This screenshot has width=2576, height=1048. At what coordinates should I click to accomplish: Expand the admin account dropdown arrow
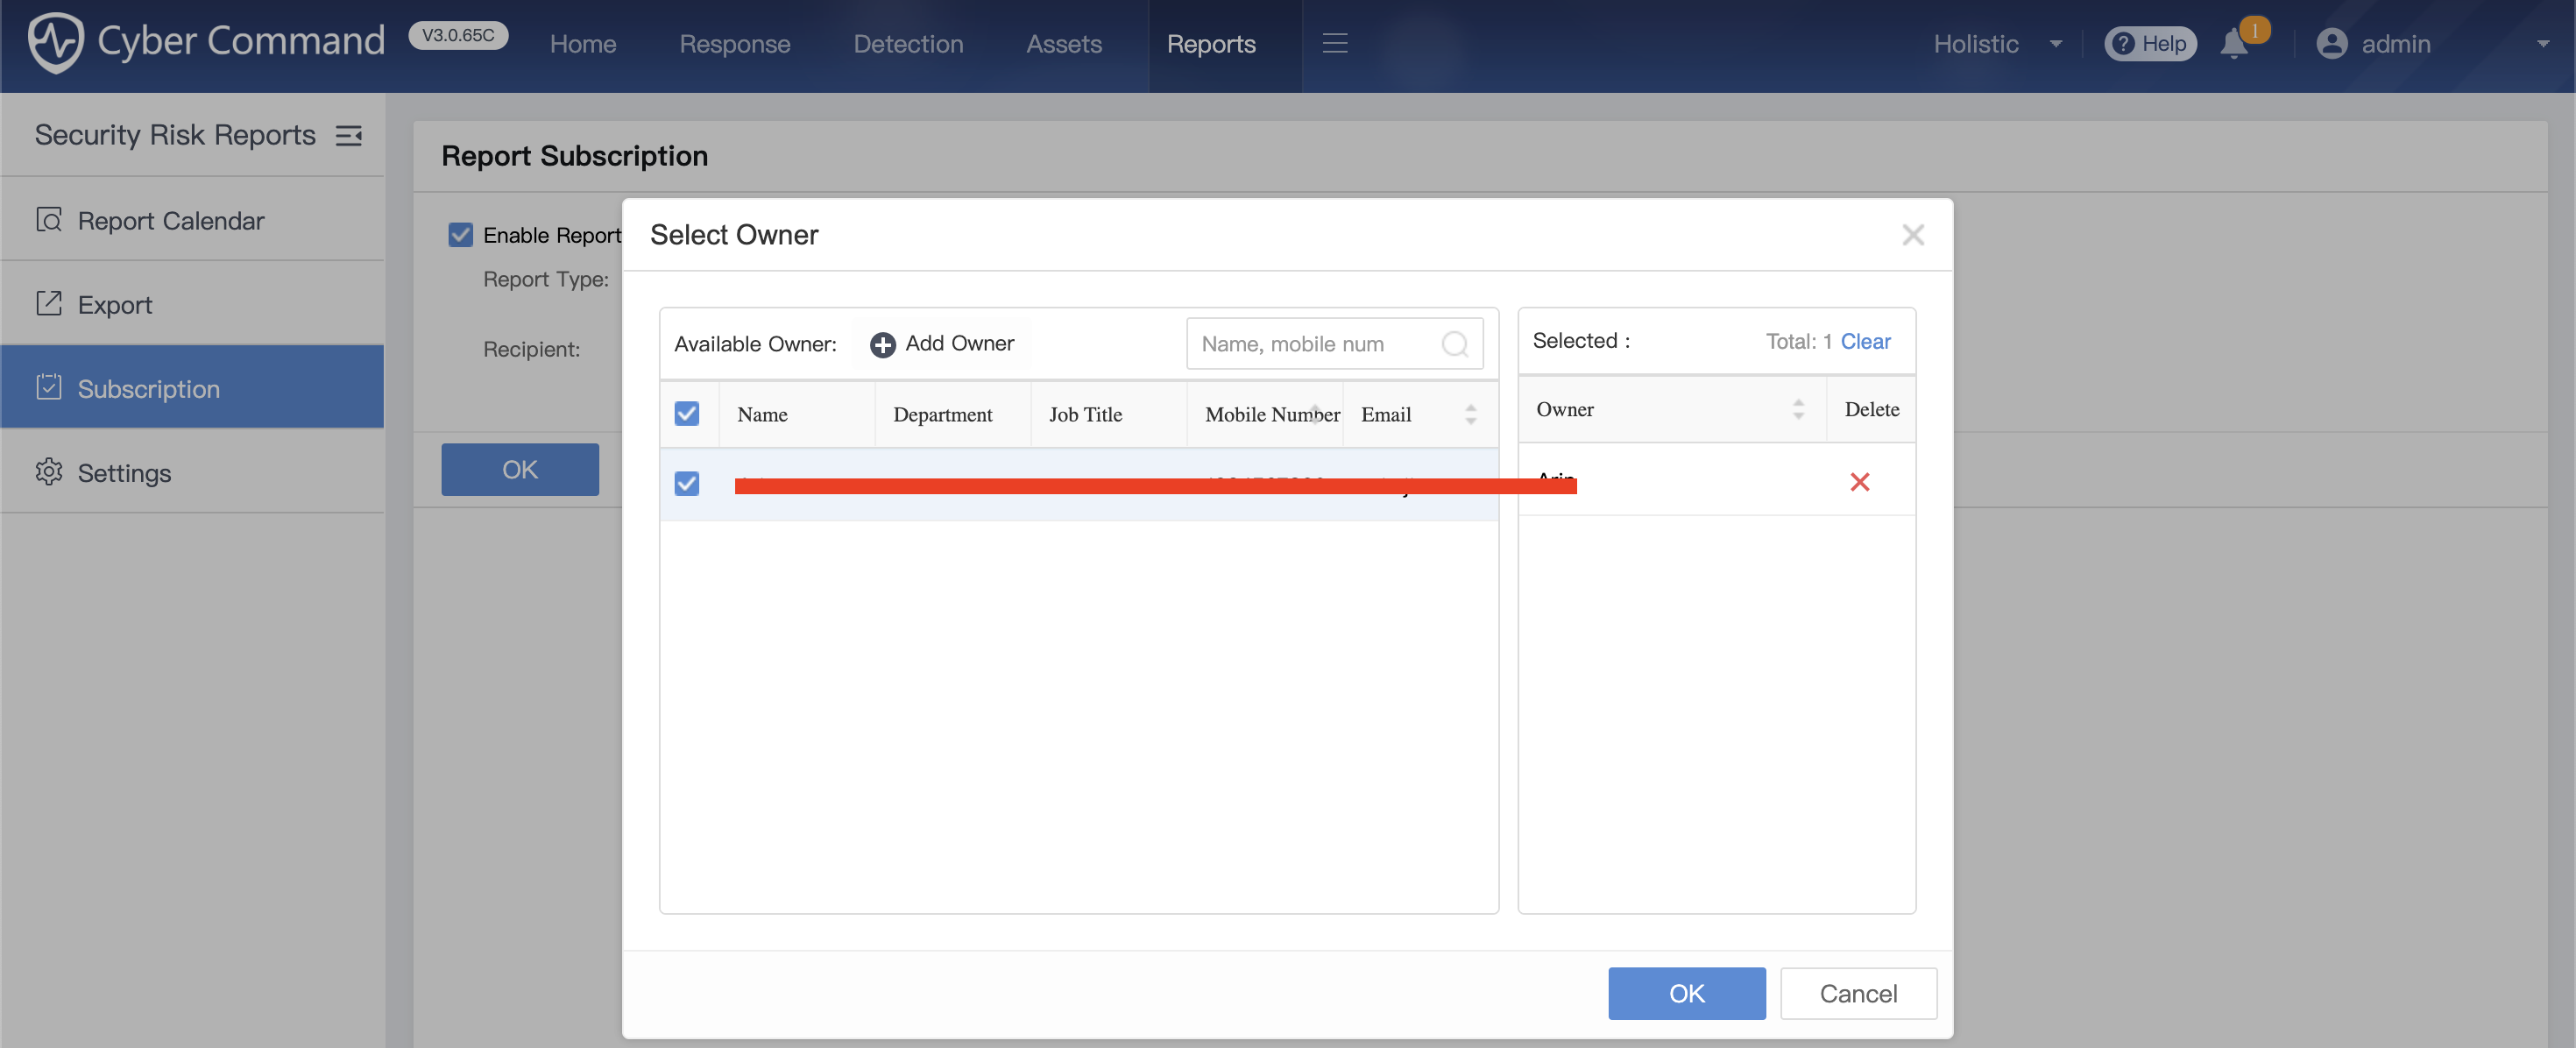click(x=2542, y=44)
